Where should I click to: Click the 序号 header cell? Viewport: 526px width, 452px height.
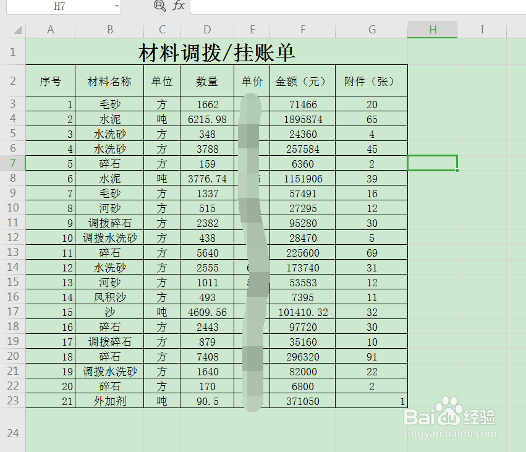click(x=50, y=81)
